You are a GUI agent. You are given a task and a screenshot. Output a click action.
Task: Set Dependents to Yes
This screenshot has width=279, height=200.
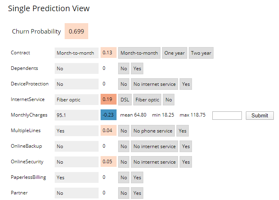[137, 69]
